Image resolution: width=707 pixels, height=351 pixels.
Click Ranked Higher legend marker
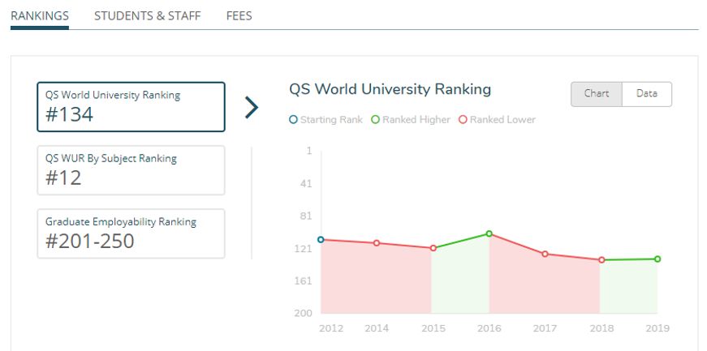(375, 120)
